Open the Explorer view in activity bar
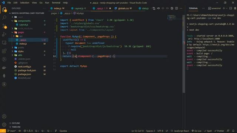The height and width of the screenshot is (133, 237). click(4, 10)
